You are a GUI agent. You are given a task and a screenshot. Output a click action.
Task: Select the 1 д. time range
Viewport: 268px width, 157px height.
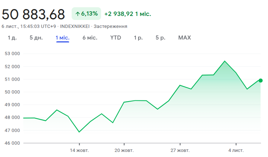point(12,38)
